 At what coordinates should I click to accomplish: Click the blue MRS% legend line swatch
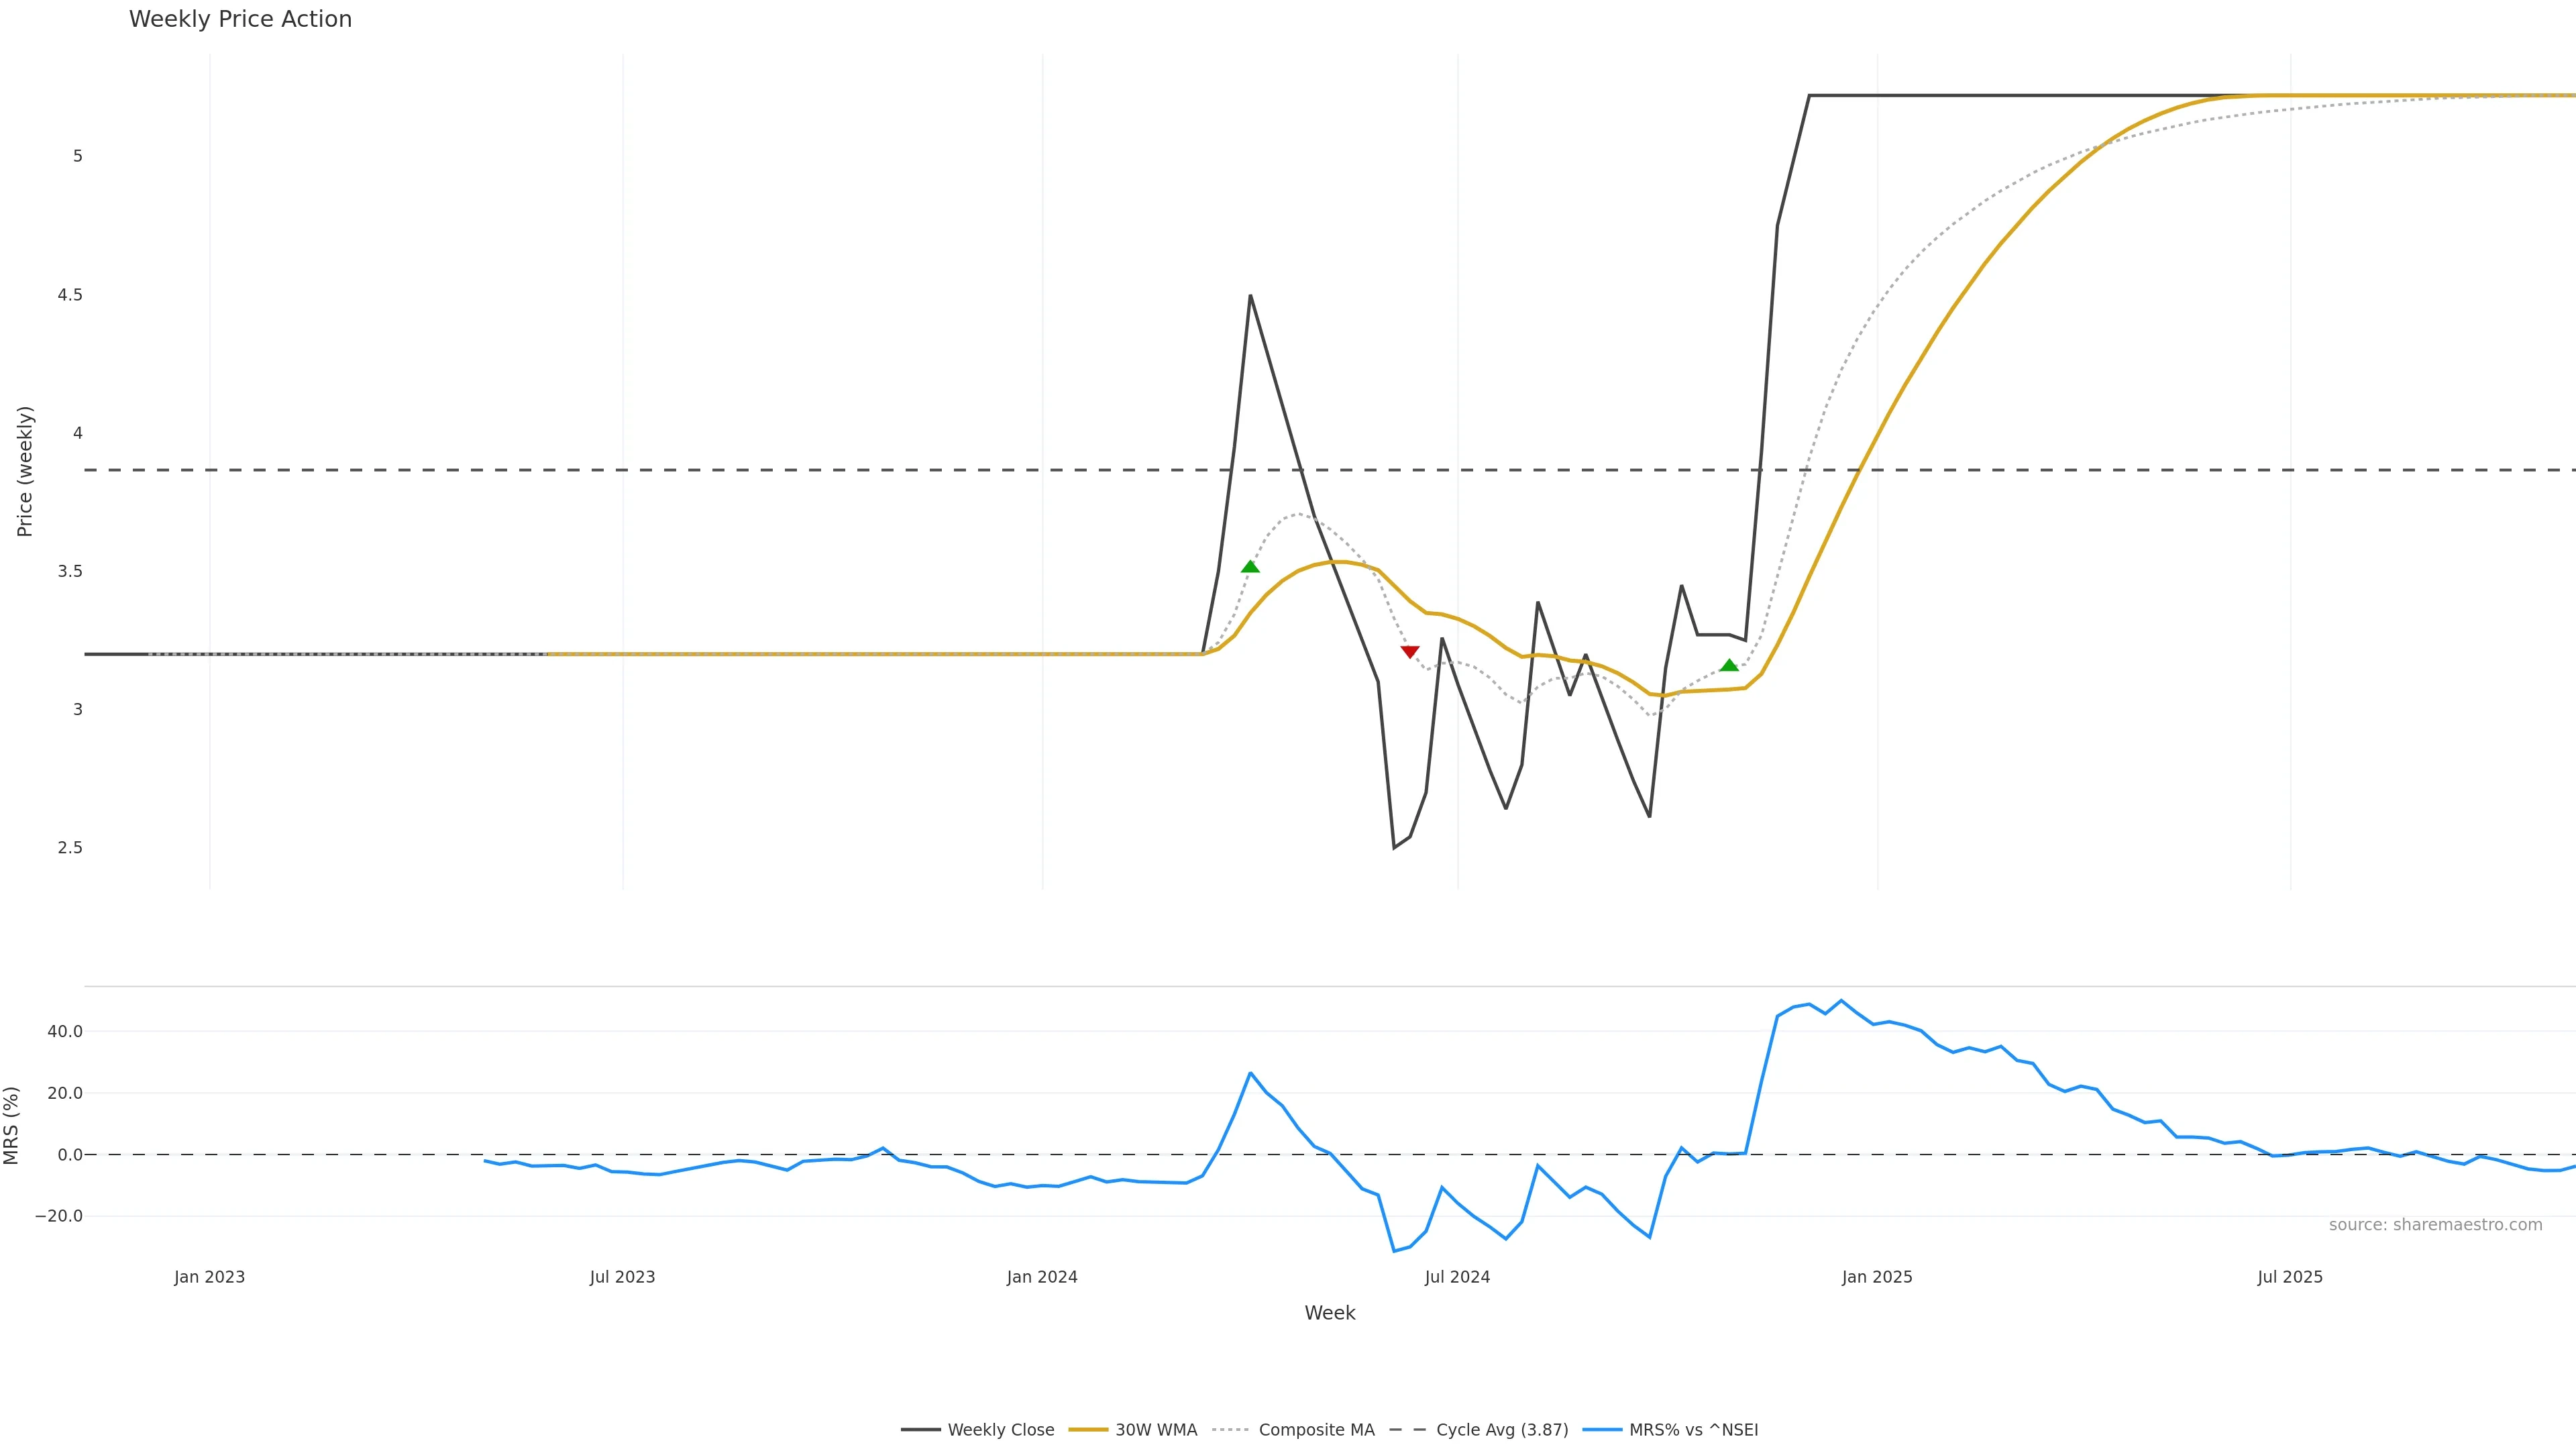1602,1430
